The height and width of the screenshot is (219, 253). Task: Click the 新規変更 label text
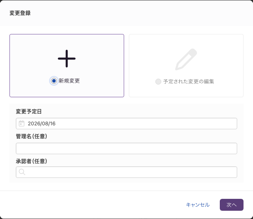click(69, 81)
